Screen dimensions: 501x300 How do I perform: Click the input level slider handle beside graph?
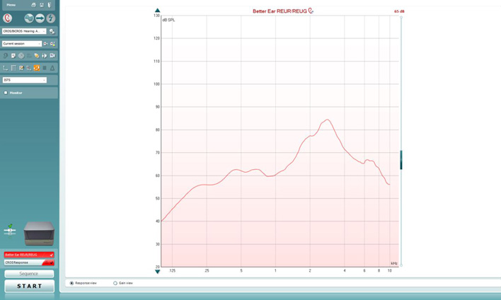pos(401,160)
